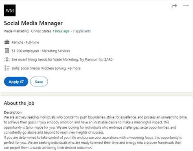Save this job posting
This screenshot has width=193, height=151.
[39, 82]
